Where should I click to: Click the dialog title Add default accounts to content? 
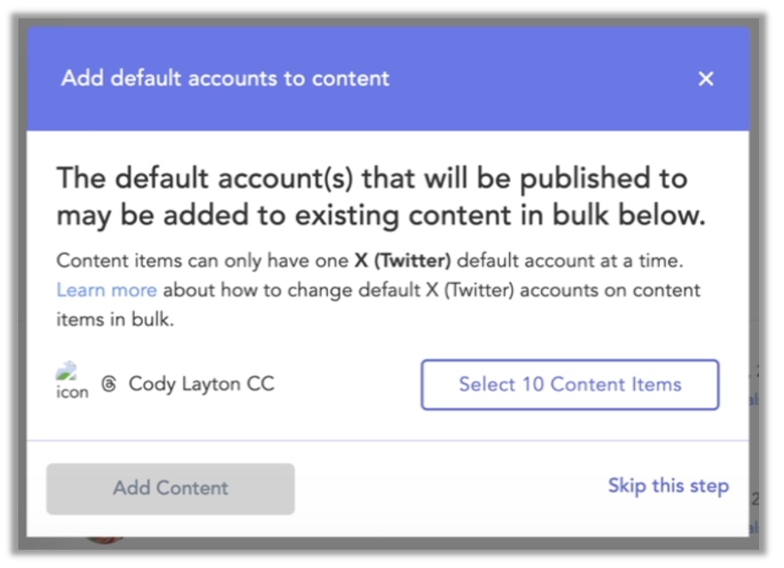225,78
